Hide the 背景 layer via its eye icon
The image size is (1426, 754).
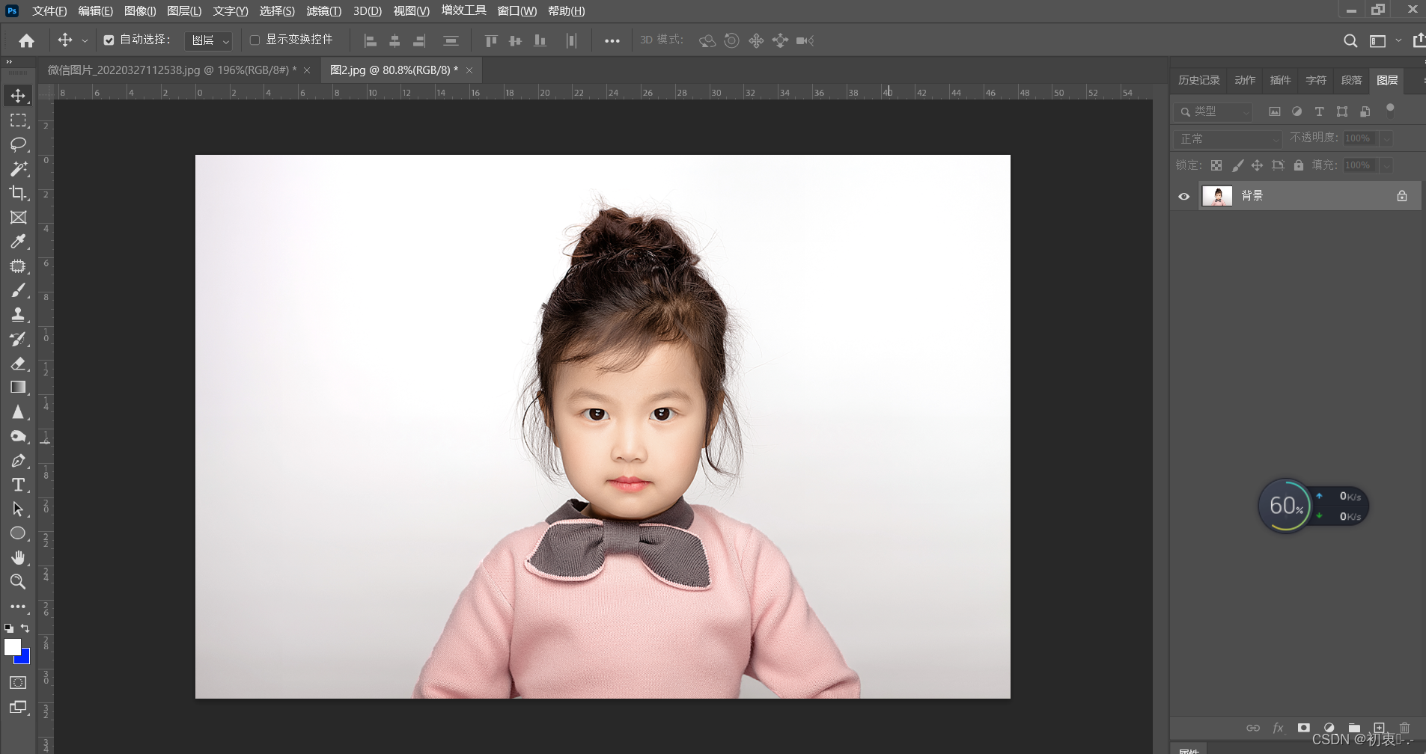(x=1184, y=197)
